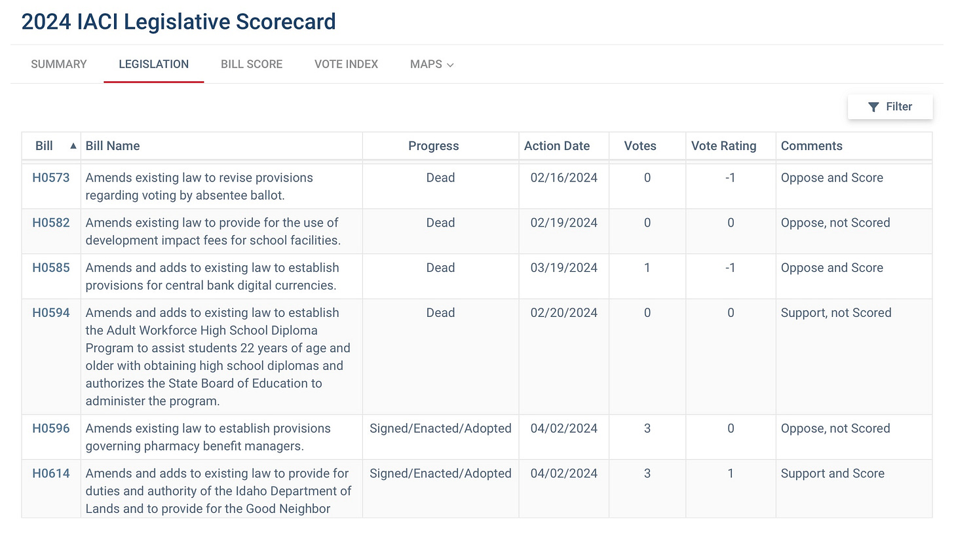Click H0582's Oppose, not Scored comment
Image resolution: width=954 pixels, height=554 pixels.
coord(835,223)
